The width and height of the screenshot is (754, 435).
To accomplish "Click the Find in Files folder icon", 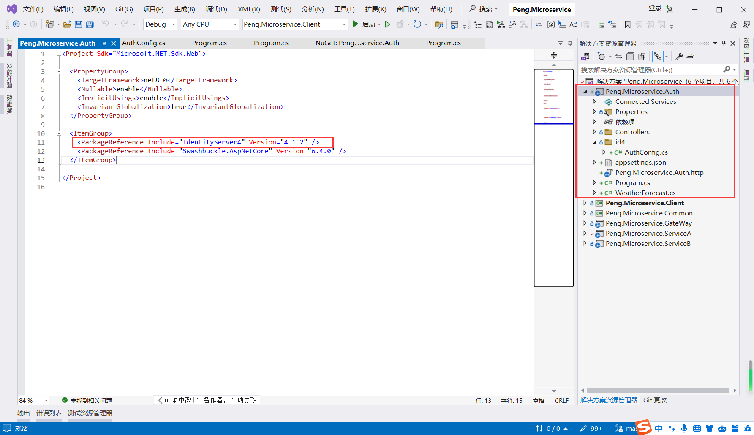I will 439,24.
